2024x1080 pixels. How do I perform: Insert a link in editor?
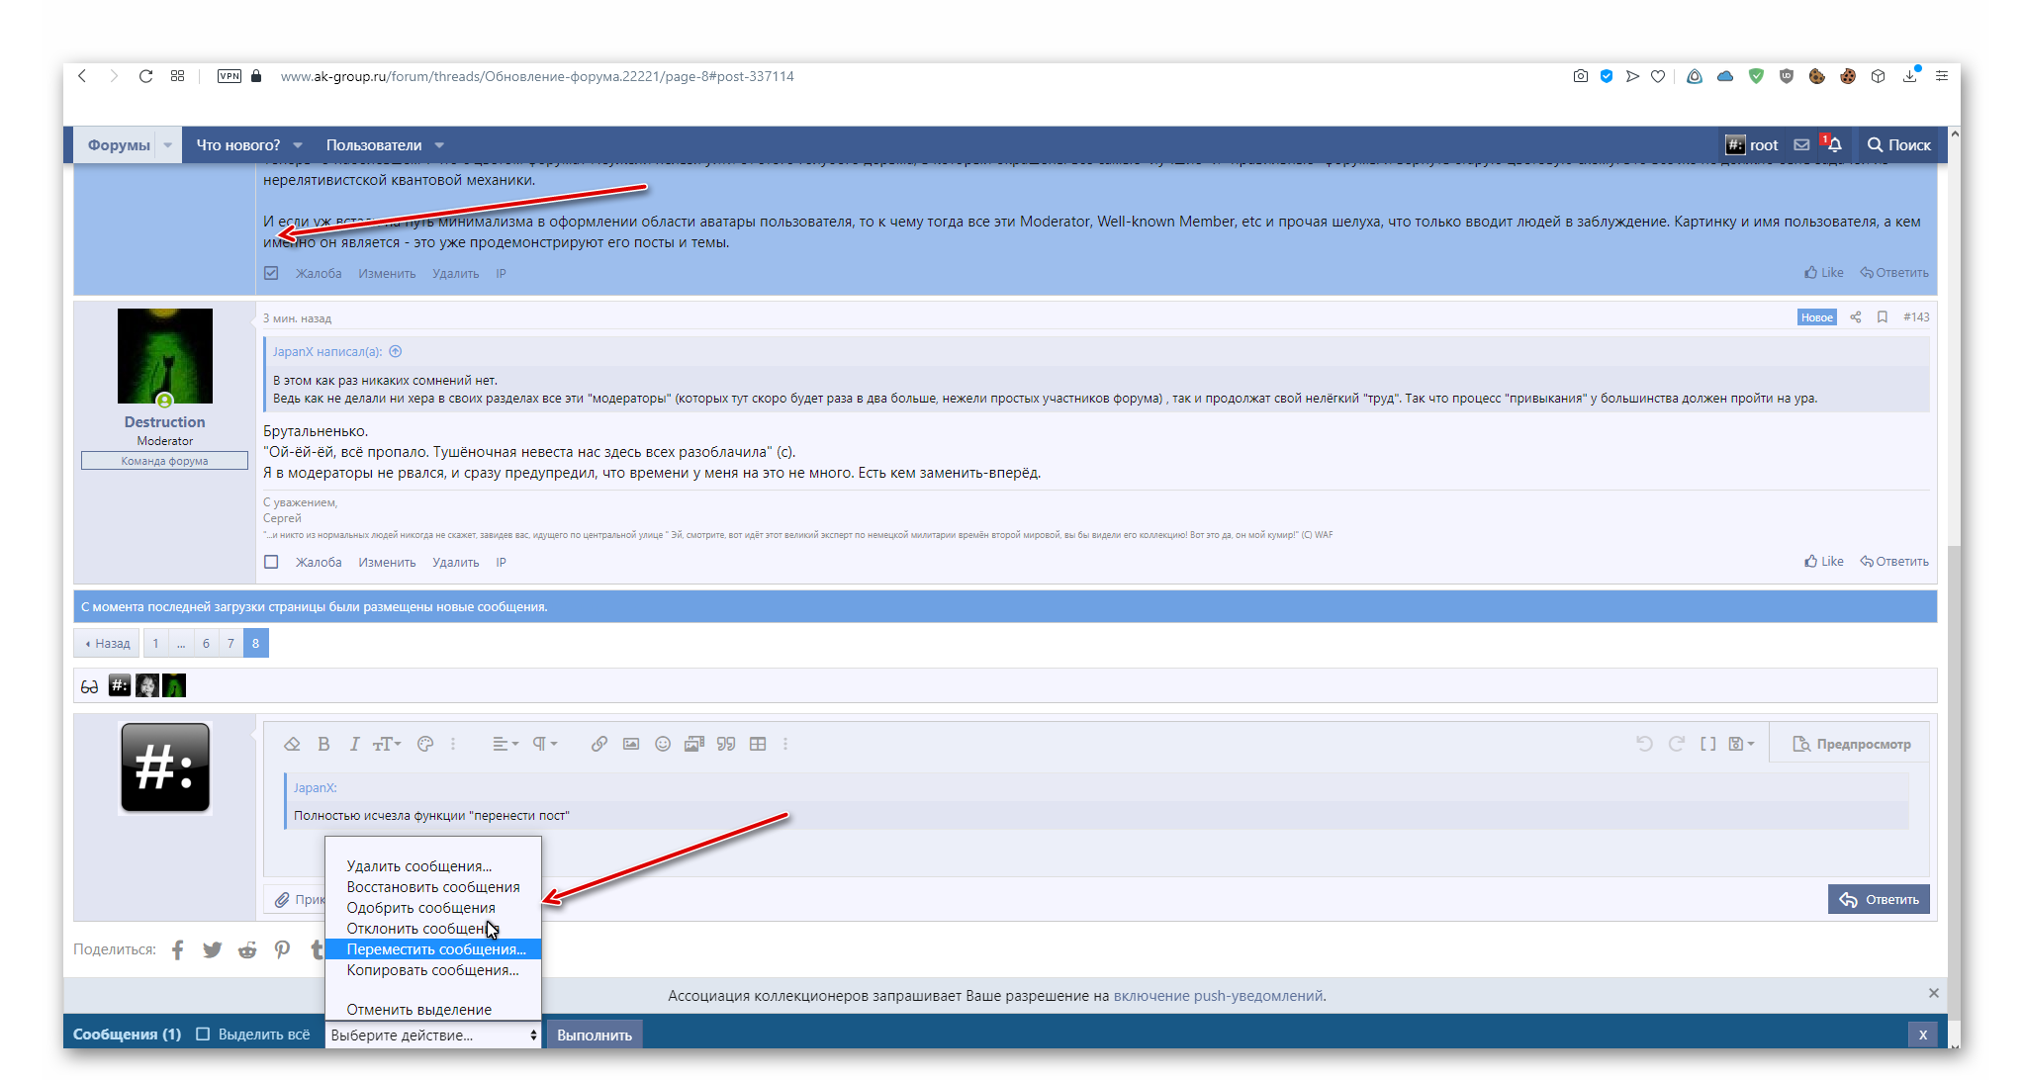click(x=599, y=744)
